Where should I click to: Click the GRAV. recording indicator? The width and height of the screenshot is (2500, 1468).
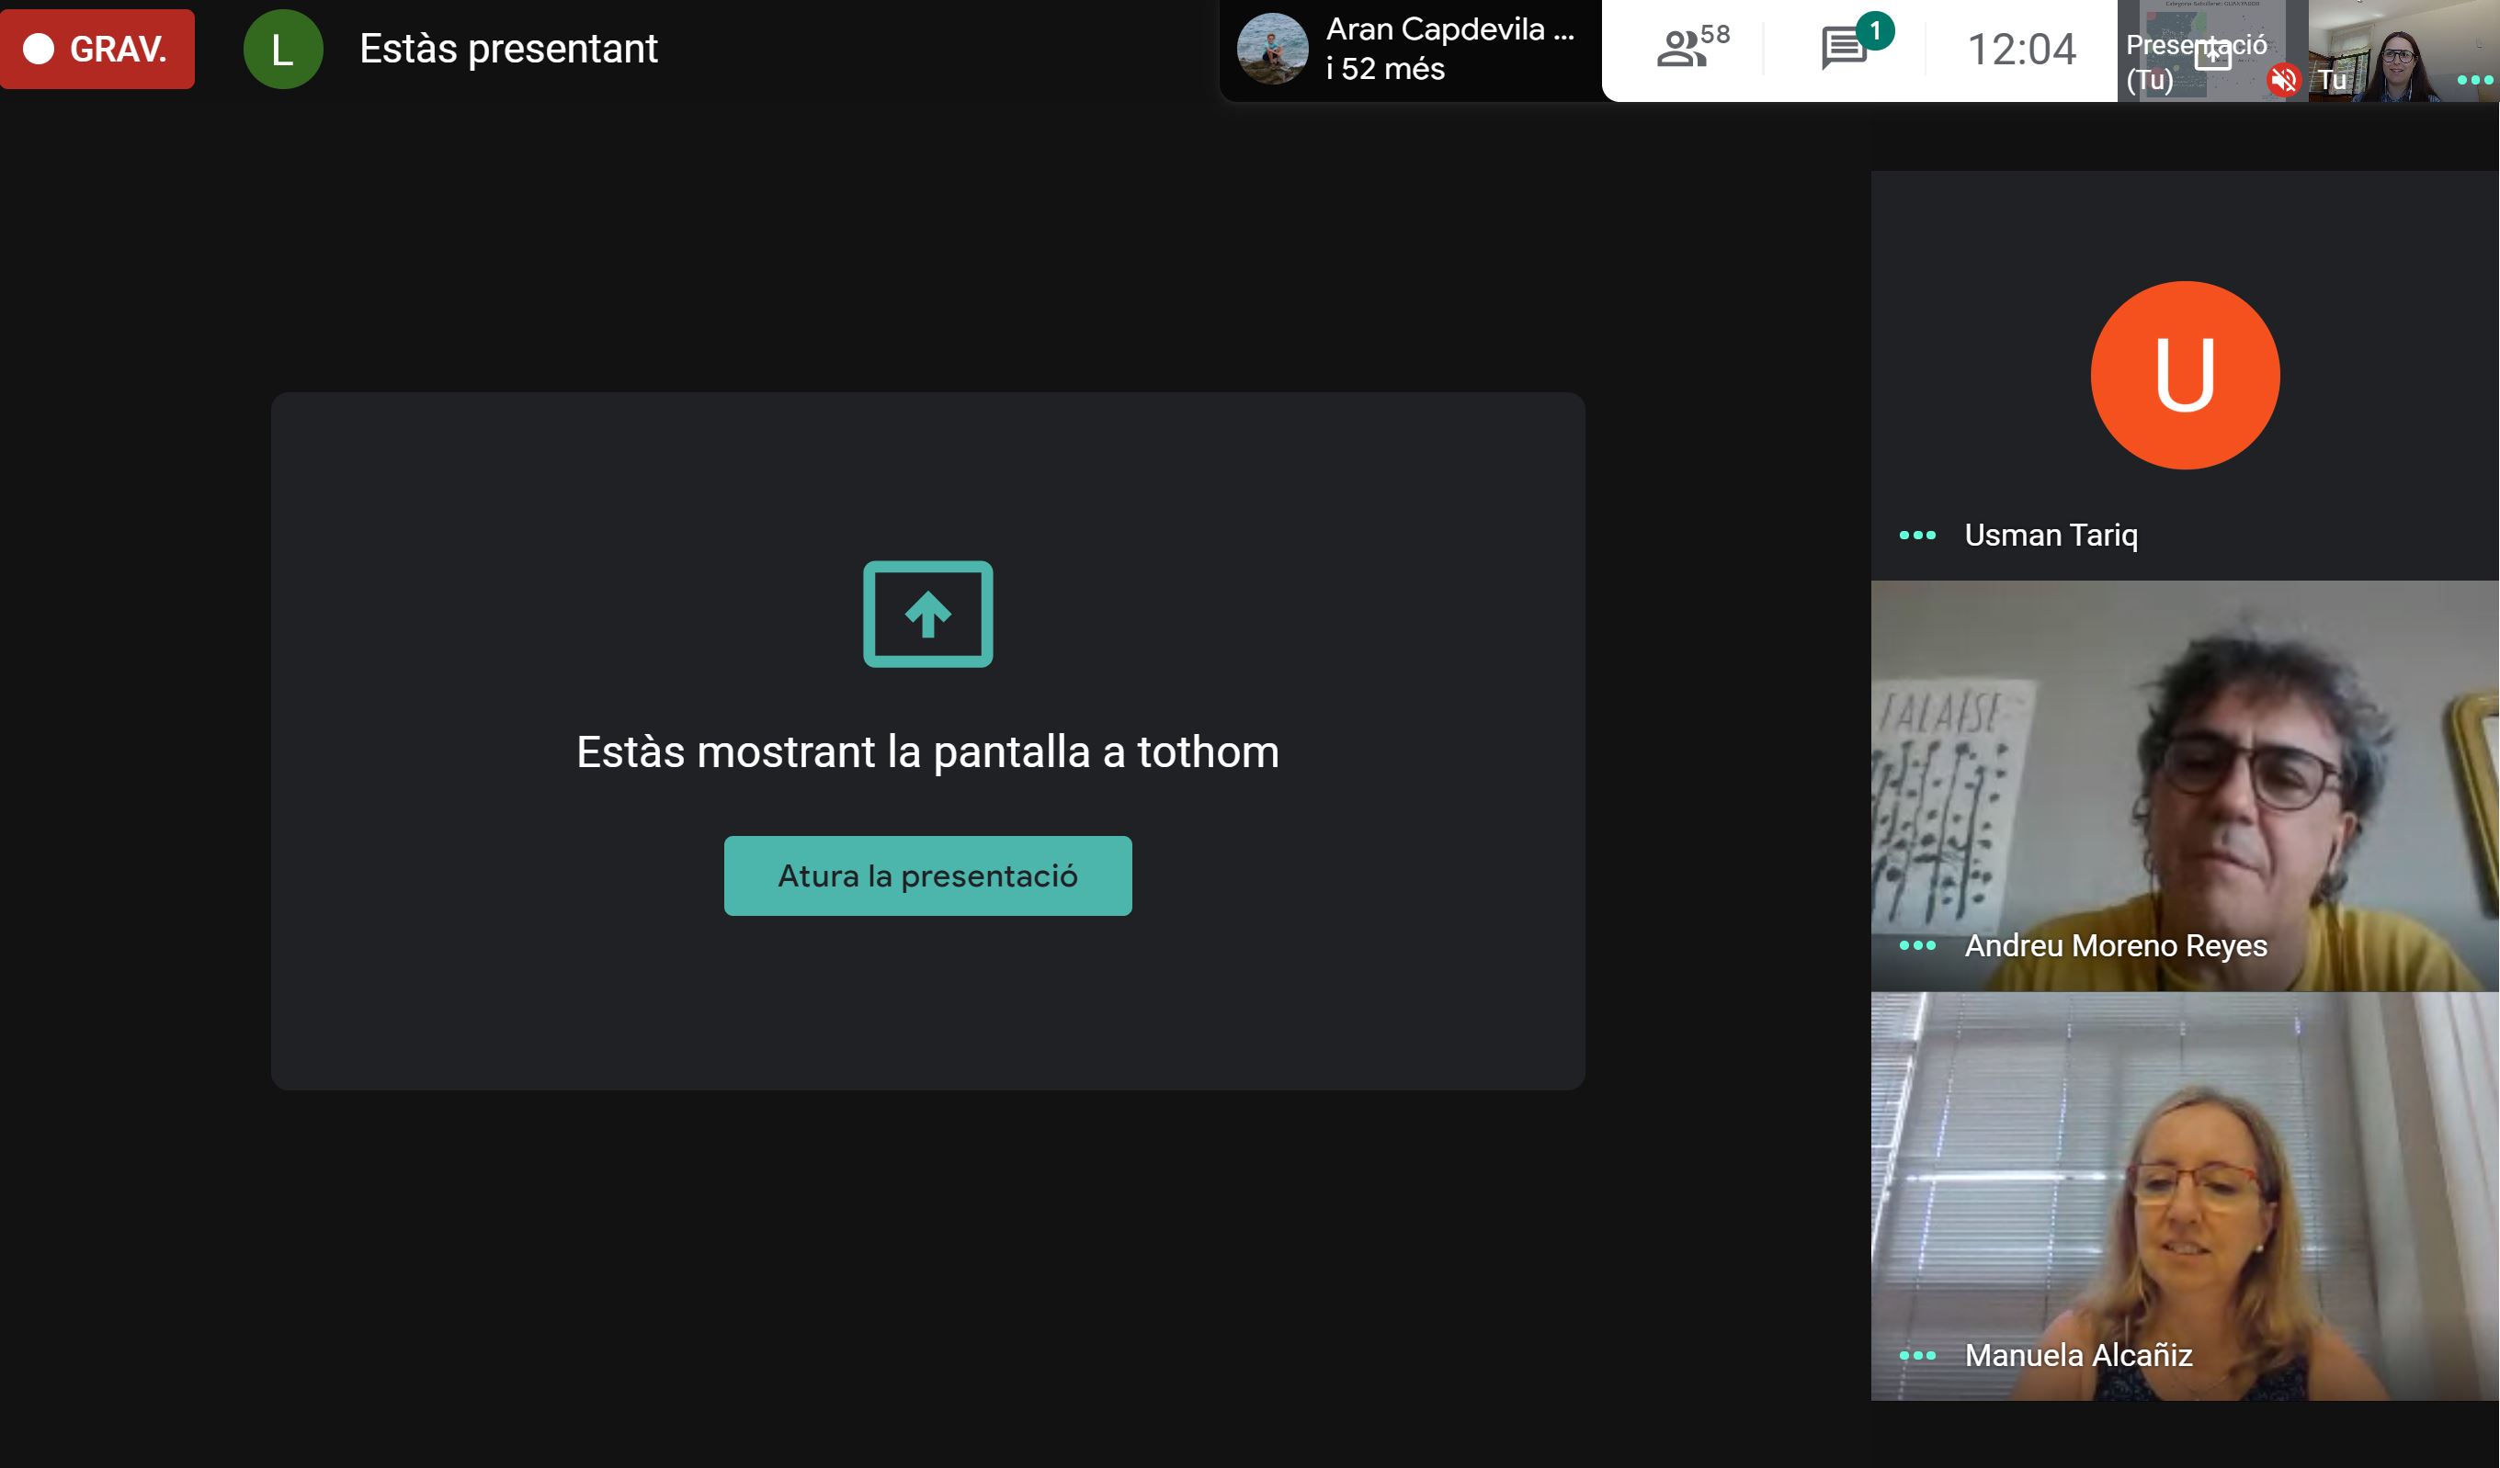97,49
